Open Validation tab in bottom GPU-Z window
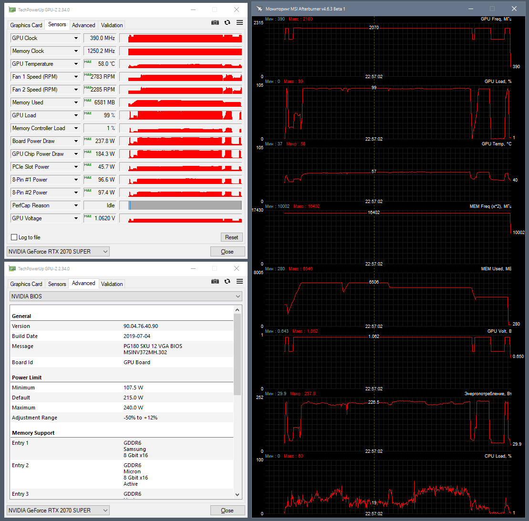529x521 pixels. tap(112, 284)
